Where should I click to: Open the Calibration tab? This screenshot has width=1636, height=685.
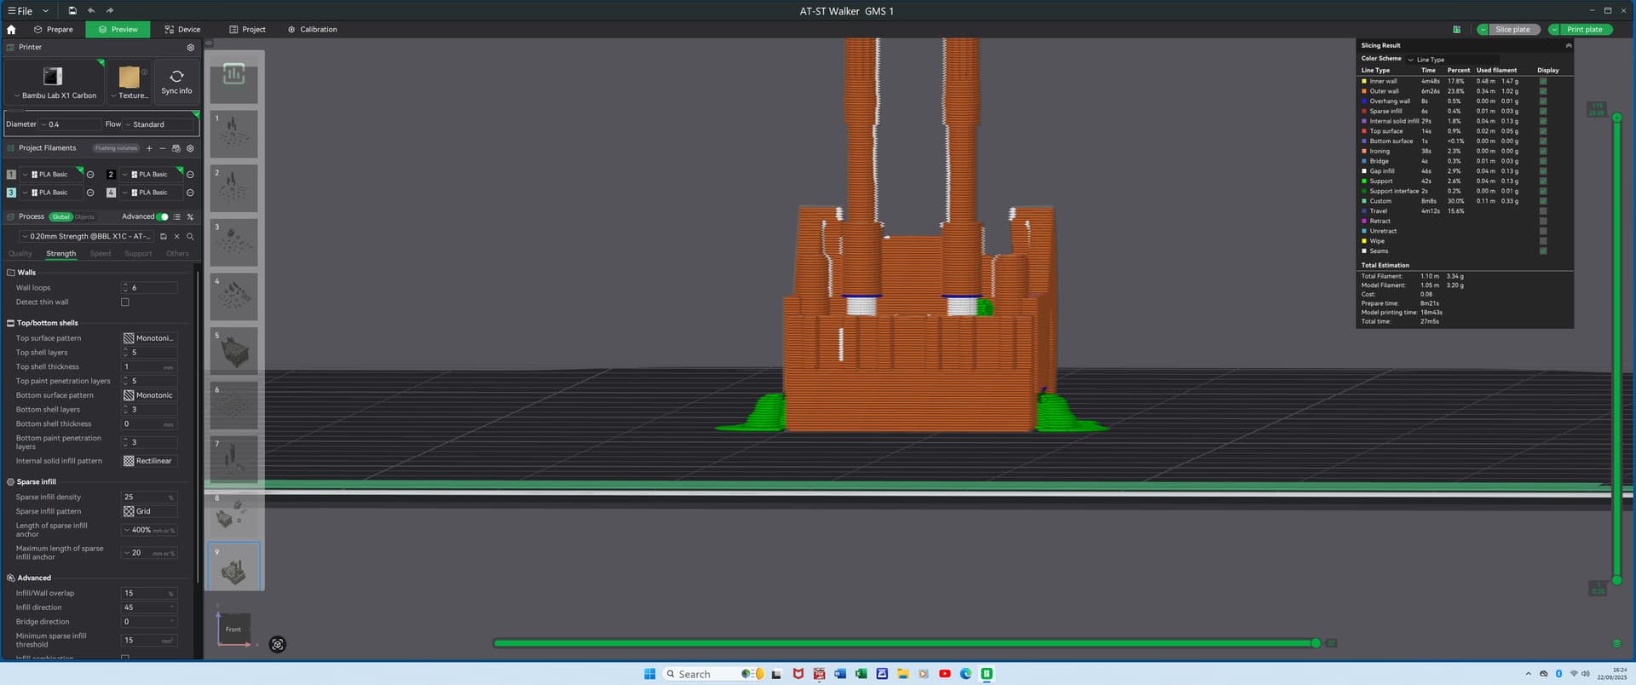[312, 29]
